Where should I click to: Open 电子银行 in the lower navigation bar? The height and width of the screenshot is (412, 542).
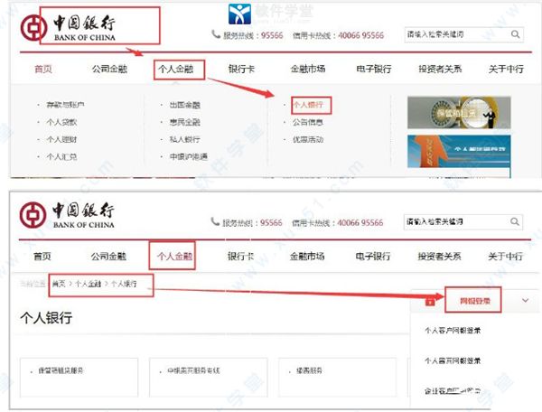(373, 256)
